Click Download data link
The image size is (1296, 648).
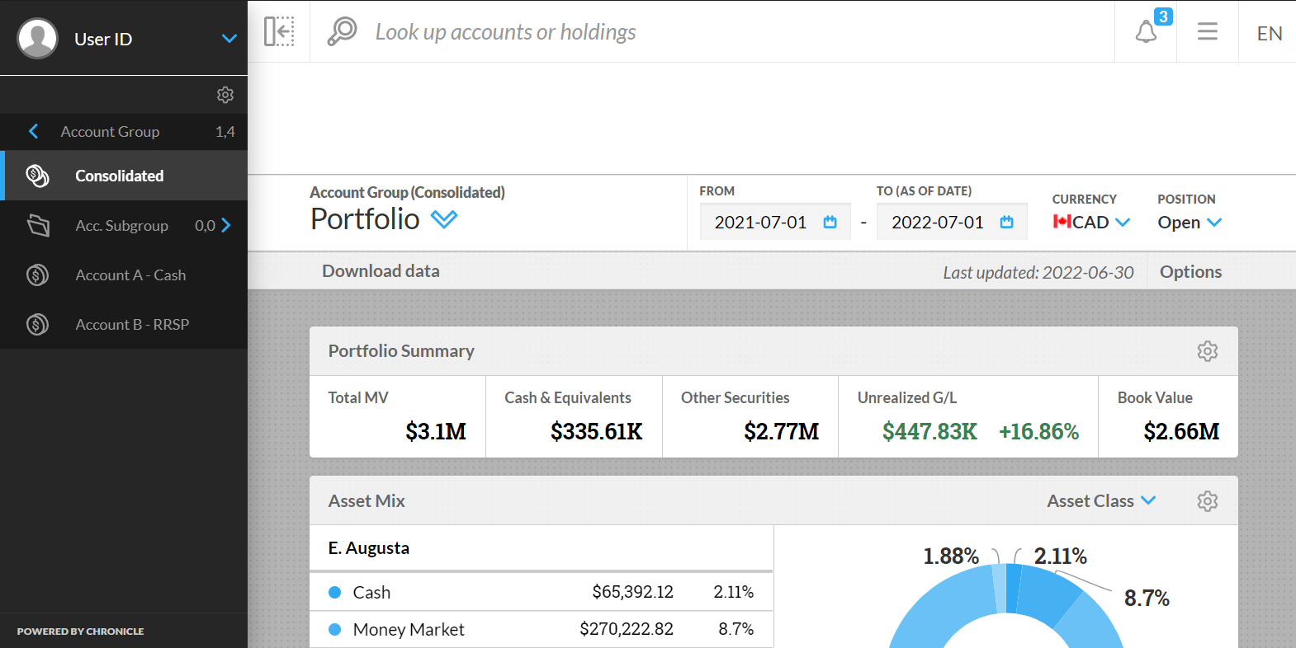[x=381, y=271]
